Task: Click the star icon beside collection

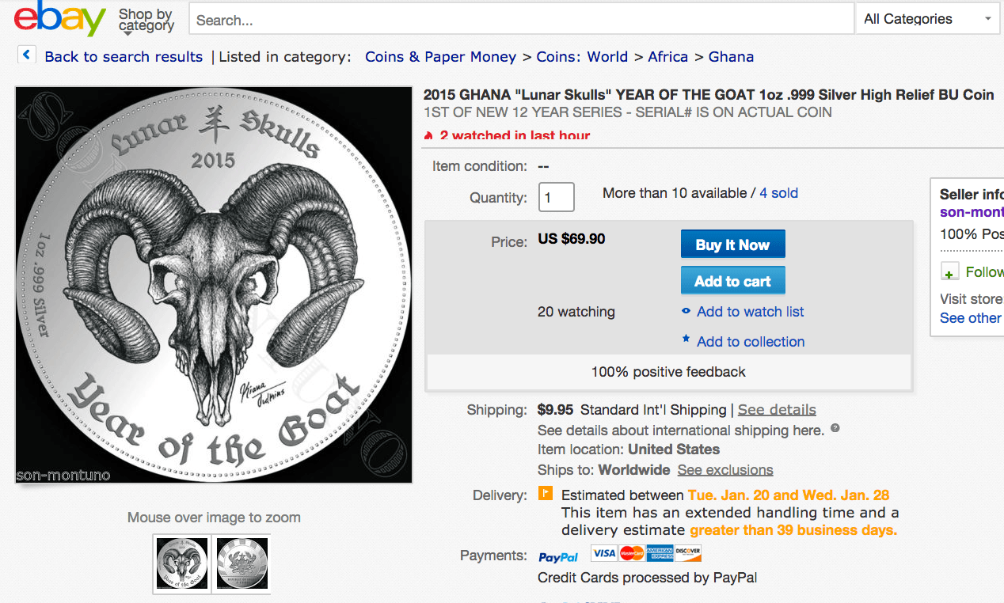Action: coord(686,340)
